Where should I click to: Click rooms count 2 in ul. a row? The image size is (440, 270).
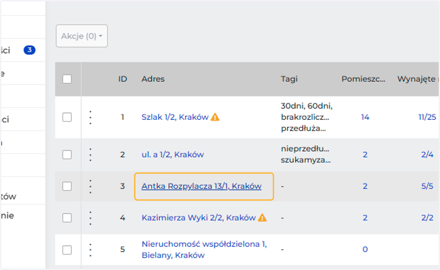tap(365, 154)
